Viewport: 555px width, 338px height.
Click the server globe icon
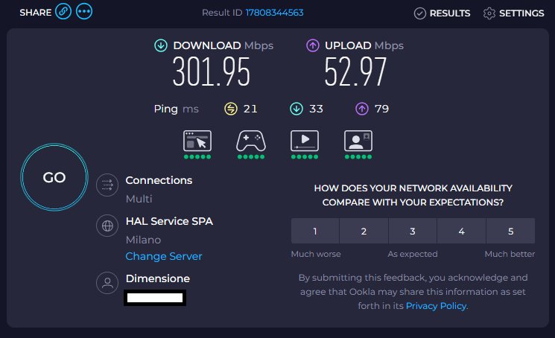point(107,226)
